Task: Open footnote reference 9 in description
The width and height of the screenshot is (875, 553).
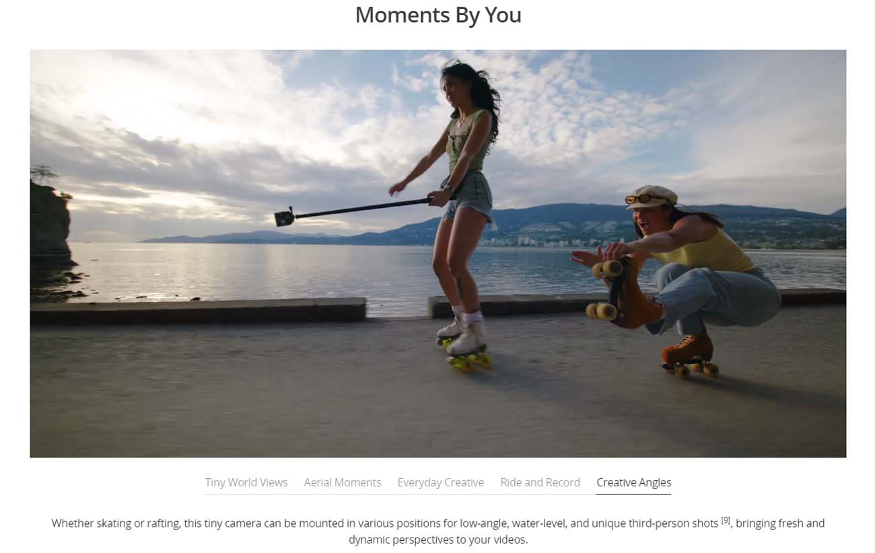Action: [x=726, y=520]
